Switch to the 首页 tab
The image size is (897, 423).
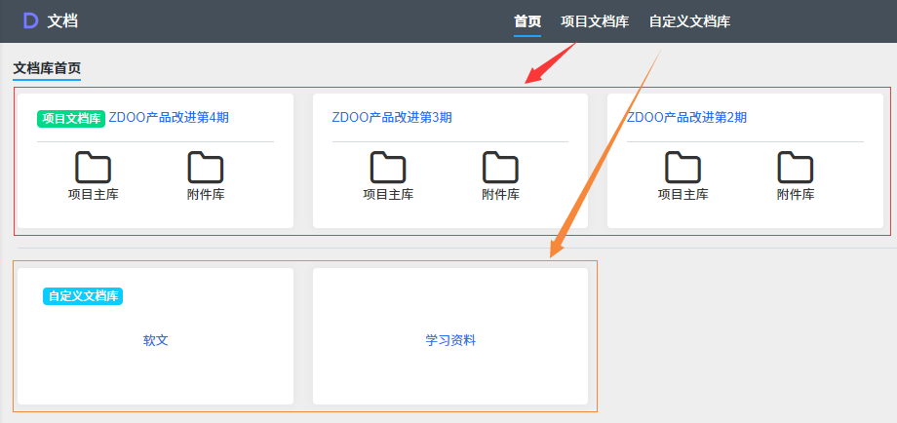[x=527, y=21]
